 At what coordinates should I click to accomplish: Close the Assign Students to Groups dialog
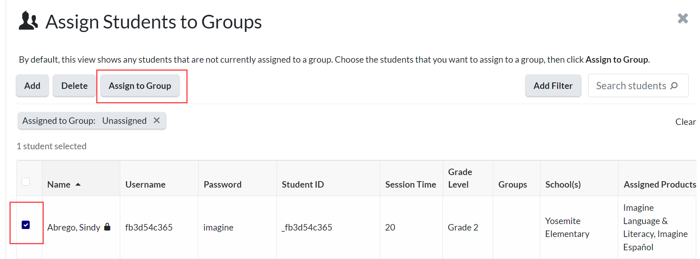click(x=682, y=18)
